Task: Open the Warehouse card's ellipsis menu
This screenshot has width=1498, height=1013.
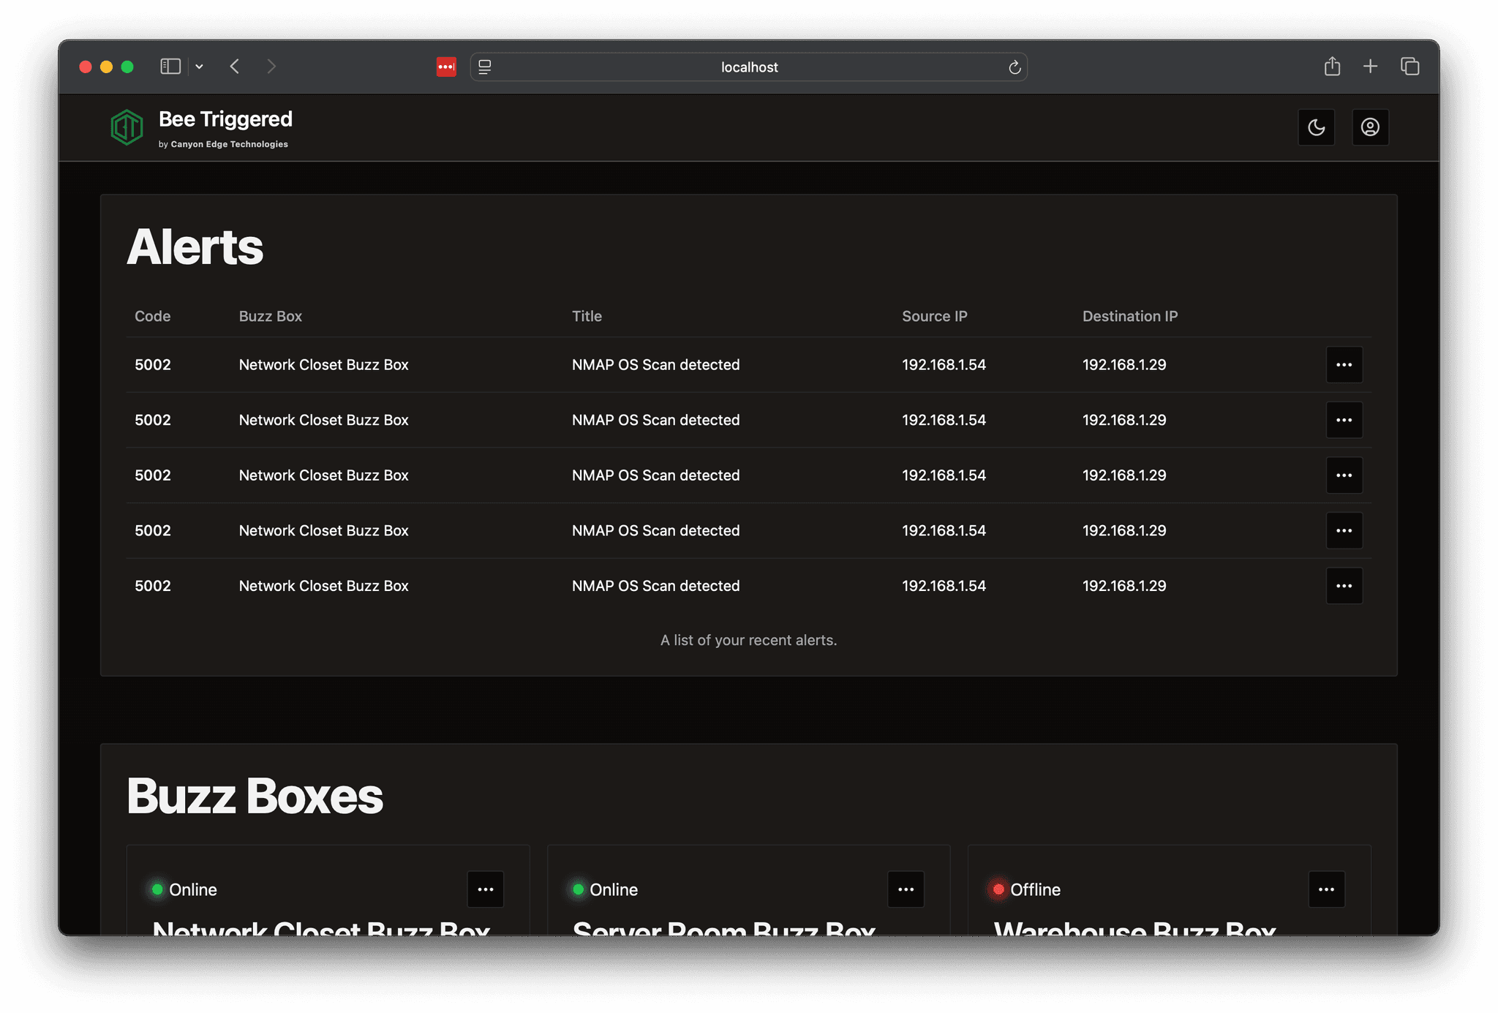Action: tap(1326, 889)
